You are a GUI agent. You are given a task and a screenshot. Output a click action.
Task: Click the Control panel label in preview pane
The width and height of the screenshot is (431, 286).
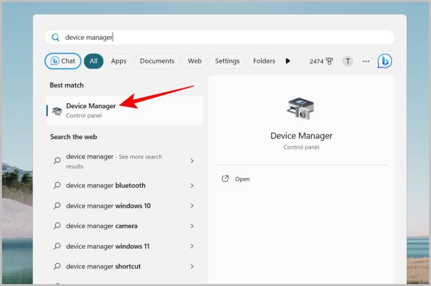[301, 147]
